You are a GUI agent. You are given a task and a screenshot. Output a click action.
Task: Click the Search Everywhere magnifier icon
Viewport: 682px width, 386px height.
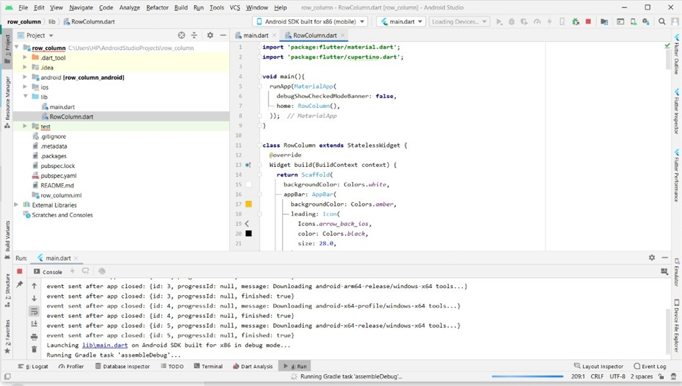click(662, 21)
